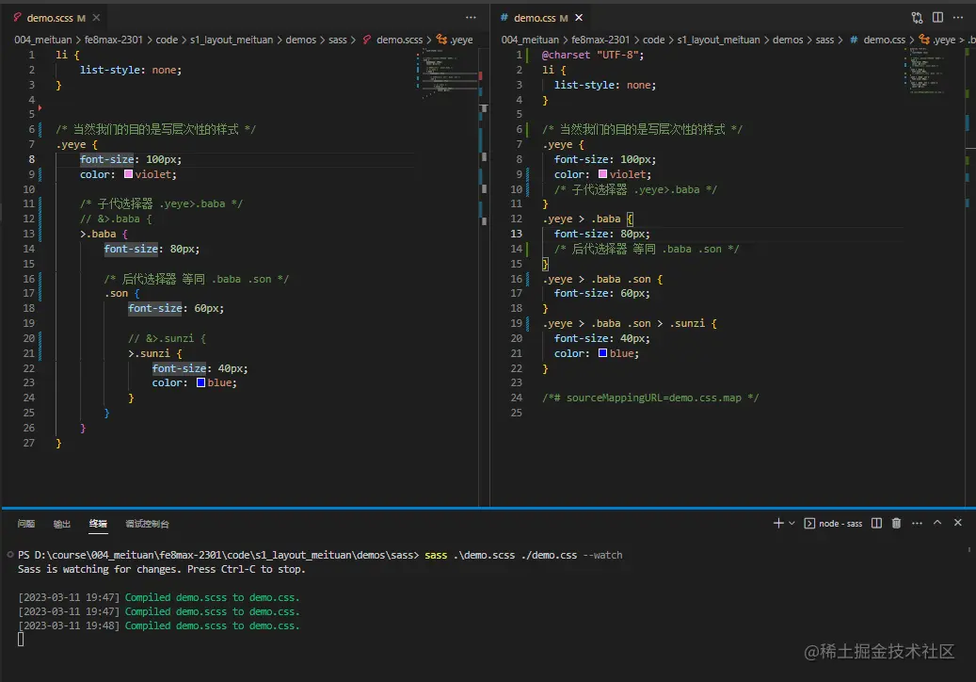Click line number 8 in demo.scss
The image size is (976, 682).
point(31,159)
